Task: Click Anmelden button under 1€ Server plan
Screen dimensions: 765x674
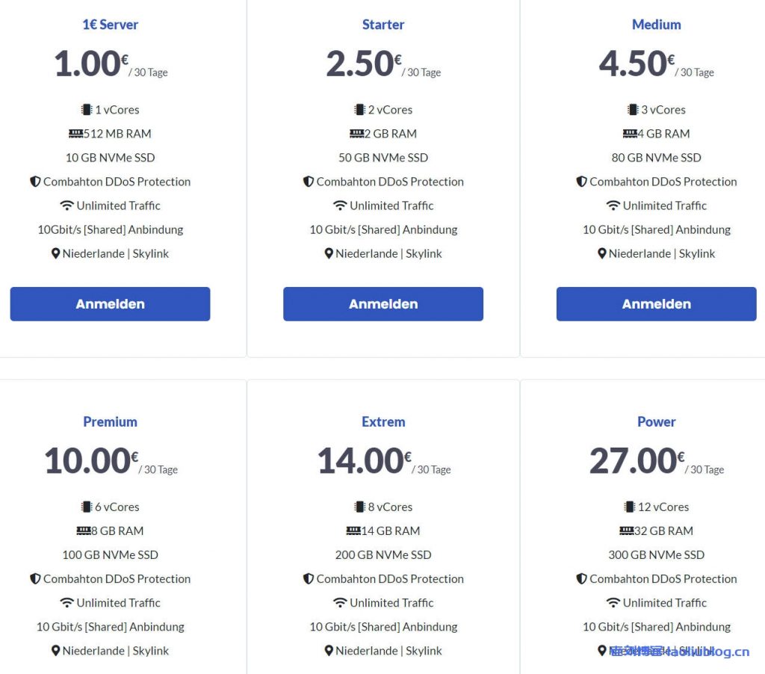Action: click(x=110, y=303)
